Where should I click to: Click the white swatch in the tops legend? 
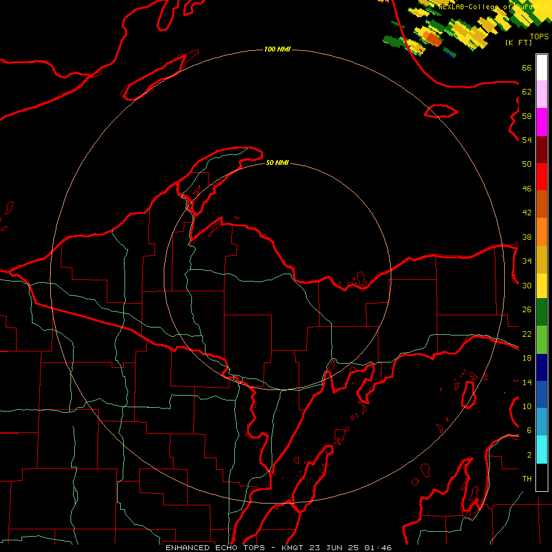(x=542, y=67)
